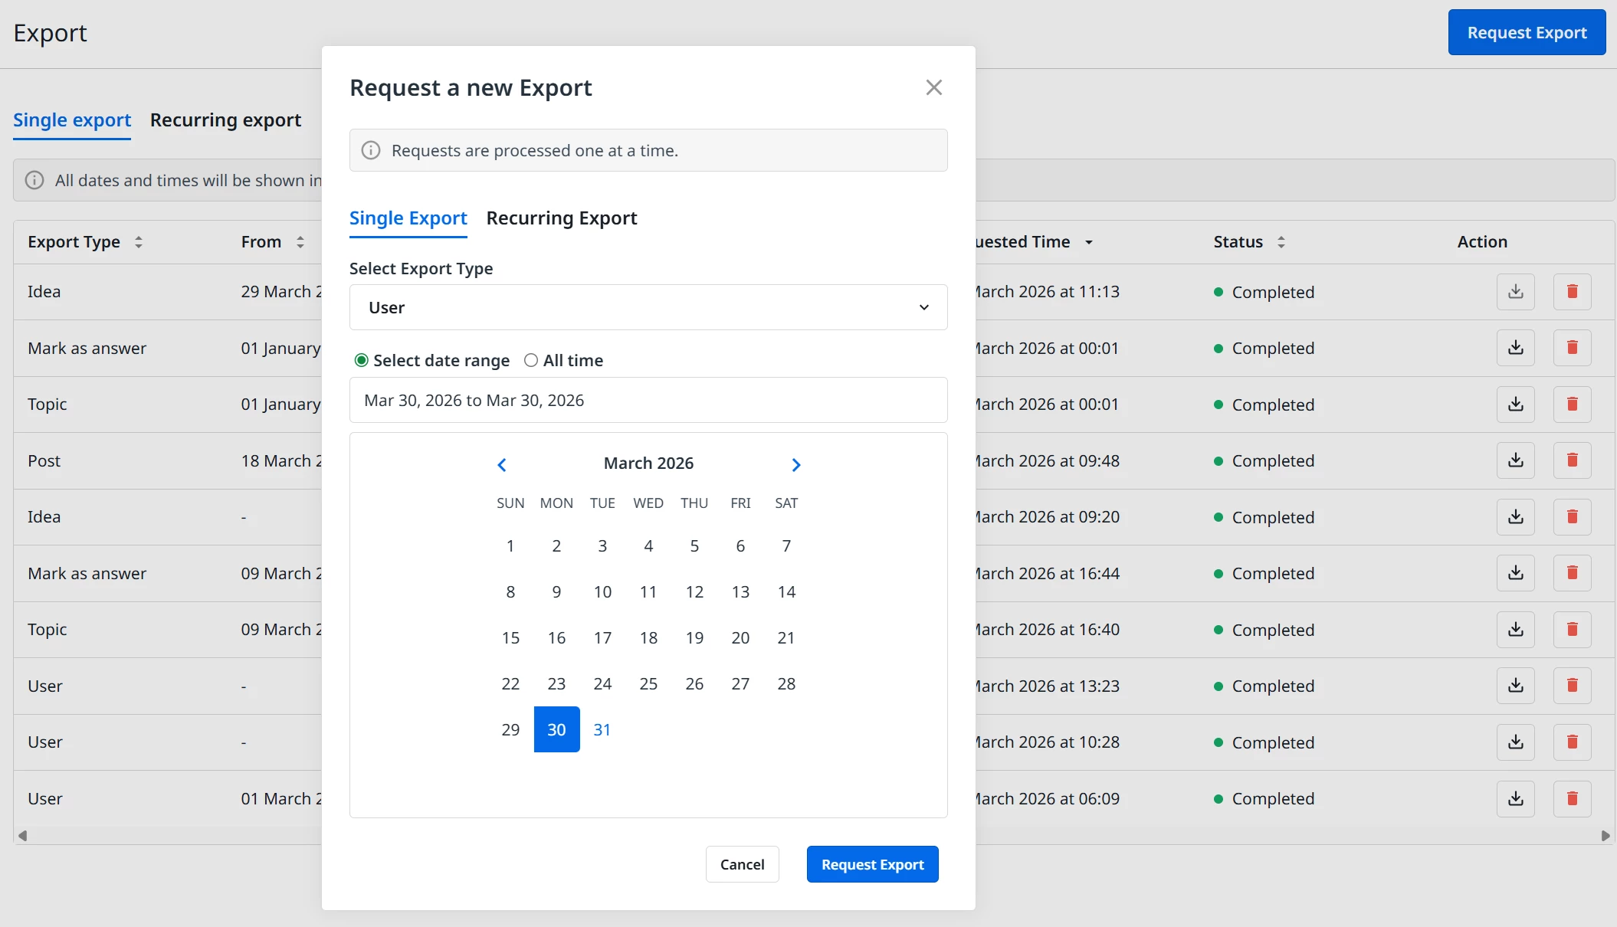The height and width of the screenshot is (927, 1617).
Task: Go to next month in calendar
Action: [795, 464]
